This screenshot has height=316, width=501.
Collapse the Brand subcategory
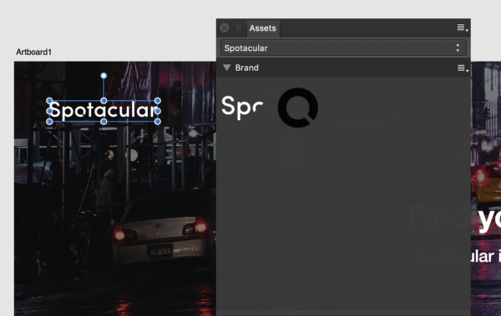pos(227,68)
